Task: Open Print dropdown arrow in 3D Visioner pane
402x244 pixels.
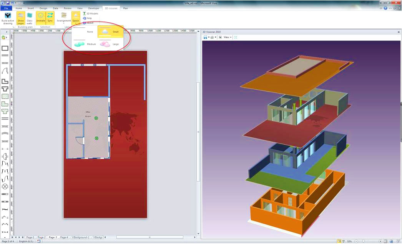Action: point(215,37)
